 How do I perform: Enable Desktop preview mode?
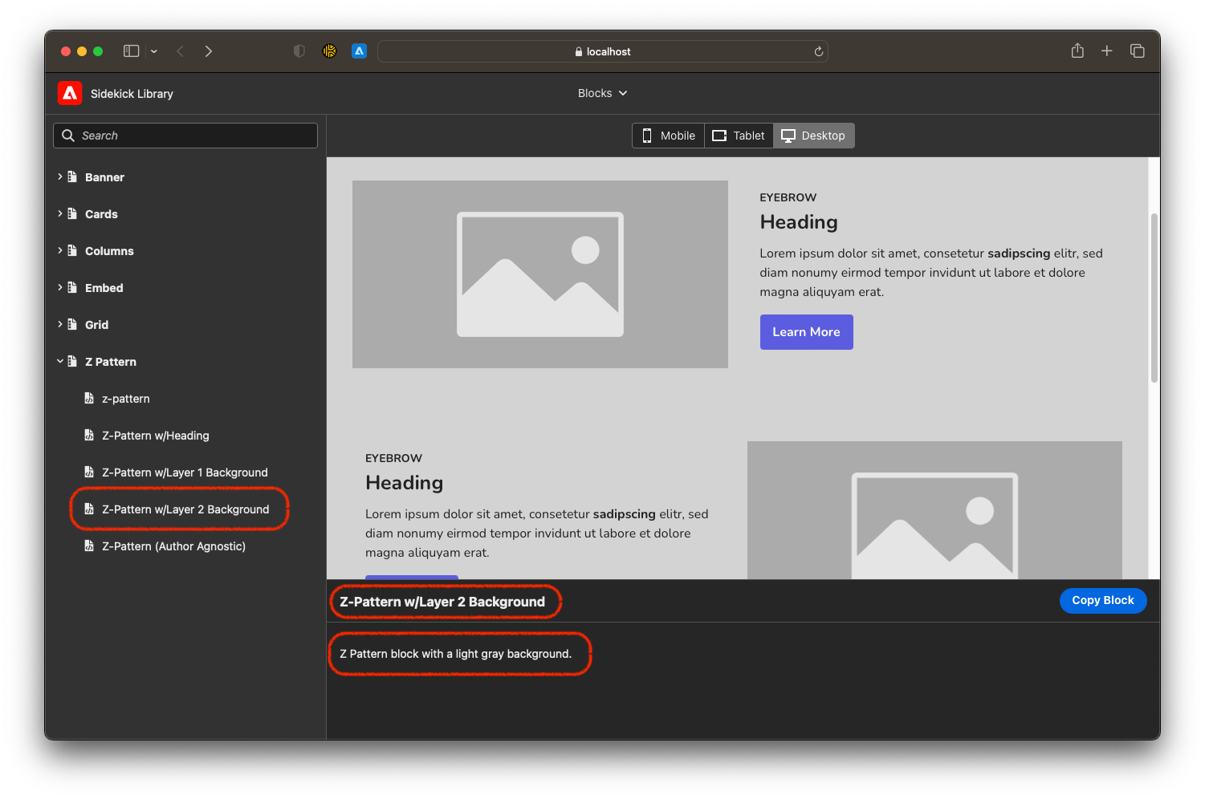click(813, 135)
